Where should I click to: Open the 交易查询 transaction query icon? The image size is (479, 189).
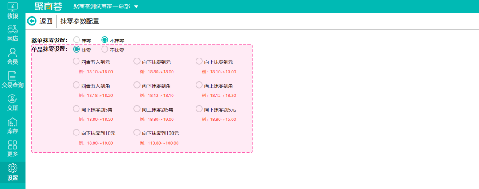[12, 76]
